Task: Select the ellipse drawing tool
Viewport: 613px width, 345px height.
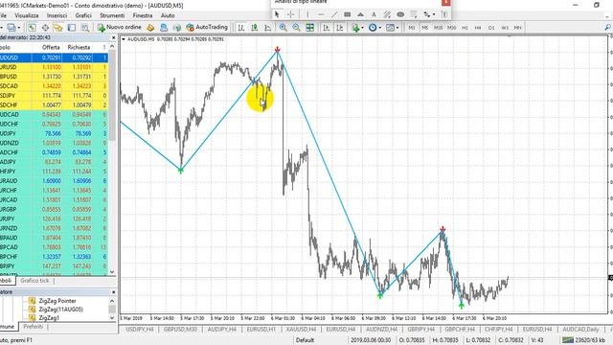Action: 400,14
